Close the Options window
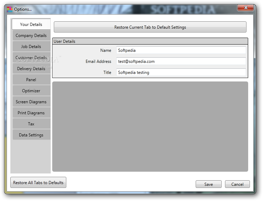Screen dimensions: 263x201 tap(245, 8)
